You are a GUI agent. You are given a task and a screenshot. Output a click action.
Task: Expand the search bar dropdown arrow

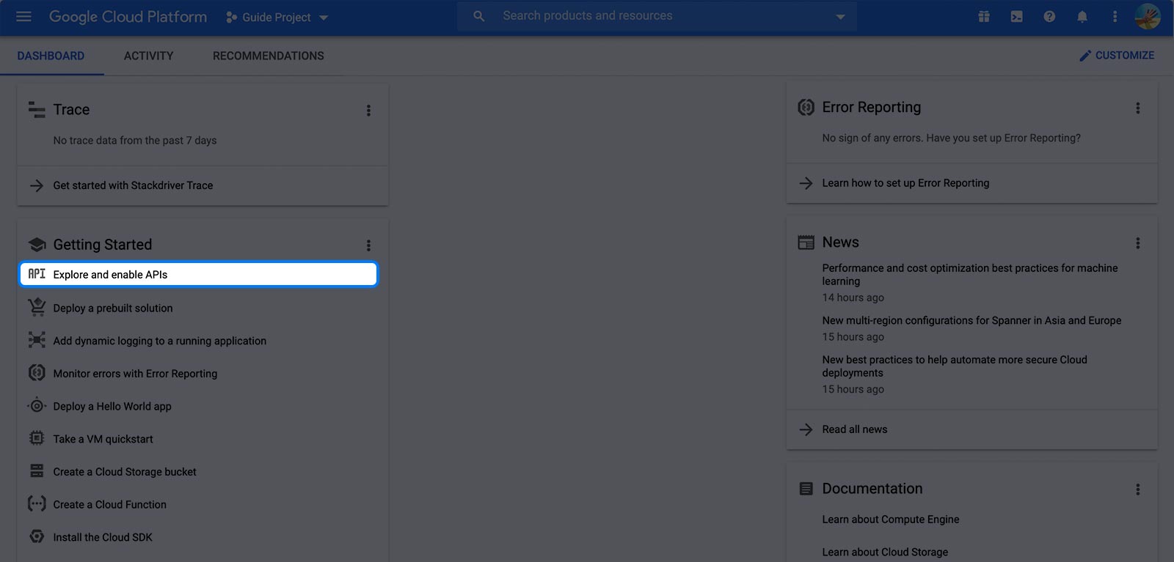pos(840,17)
